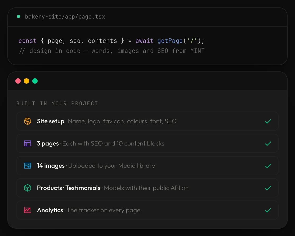Click the green window maximize dot

pyautogui.click(x=35, y=81)
